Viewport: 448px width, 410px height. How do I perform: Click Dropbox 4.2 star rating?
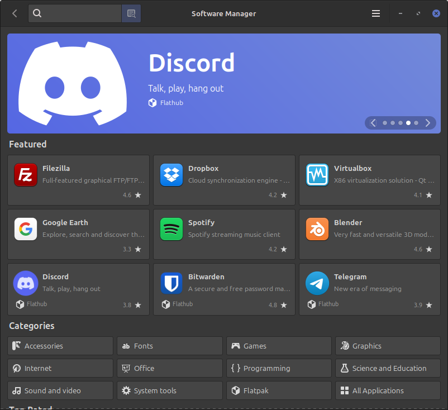(278, 195)
